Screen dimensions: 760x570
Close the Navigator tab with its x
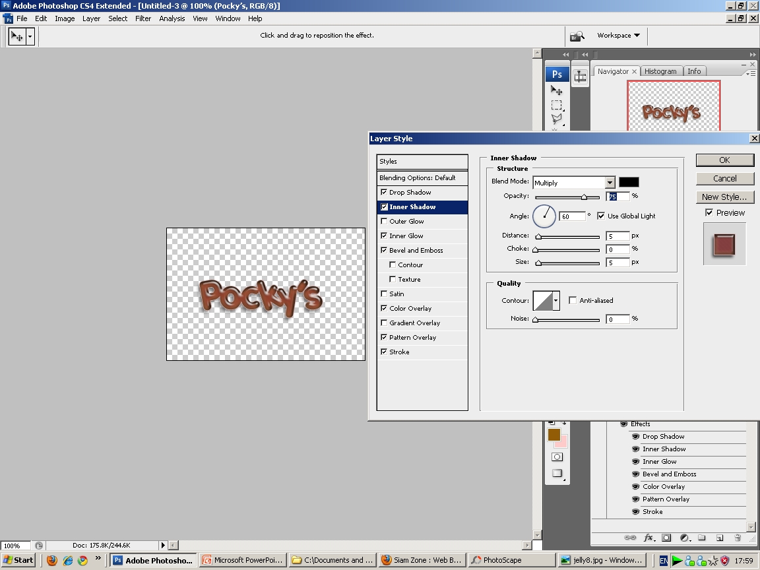634,71
